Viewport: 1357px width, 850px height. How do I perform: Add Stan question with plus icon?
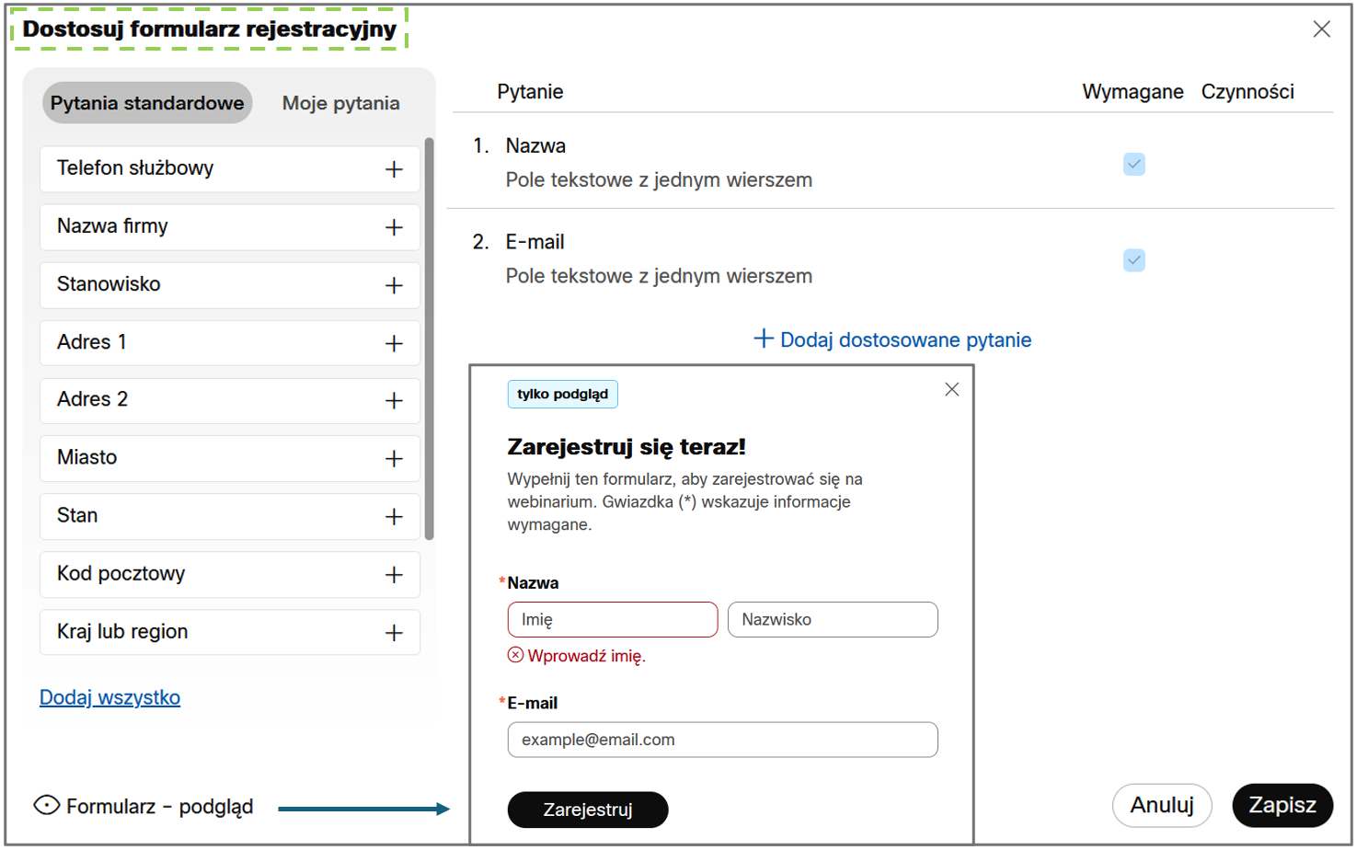[394, 516]
